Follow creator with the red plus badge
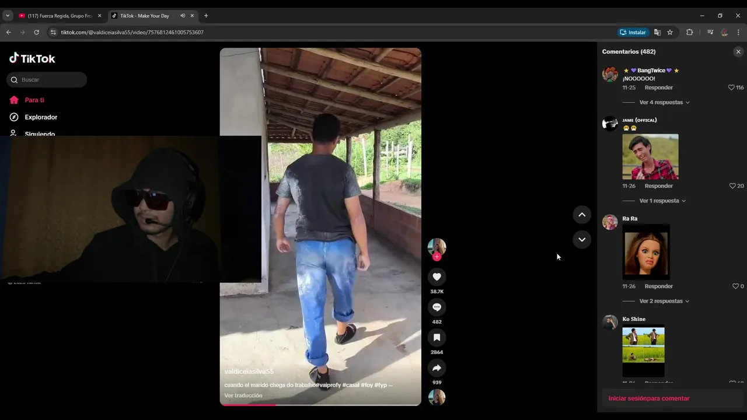The image size is (747, 420). pos(437,257)
